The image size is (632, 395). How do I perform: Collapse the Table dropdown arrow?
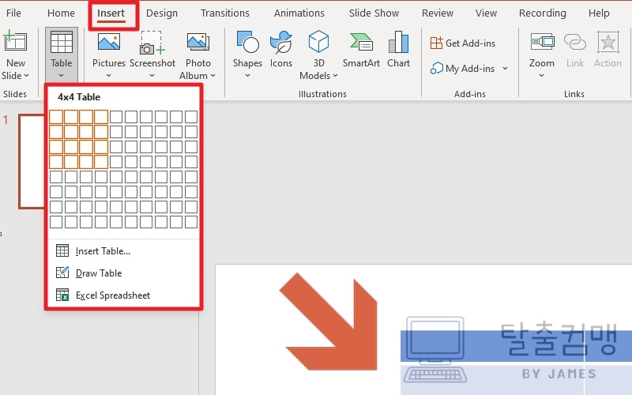point(62,75)
